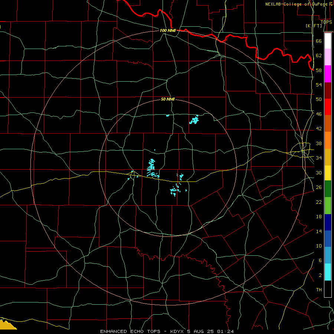Click the 50 NMI range ring label
The height and width of the screenshot is (334, 334).
pos(168,99)
